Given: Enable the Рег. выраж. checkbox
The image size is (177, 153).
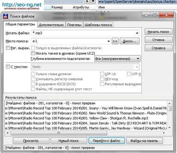Looking at the screenshot, I should pyautogui.click(x=8, y=48).
